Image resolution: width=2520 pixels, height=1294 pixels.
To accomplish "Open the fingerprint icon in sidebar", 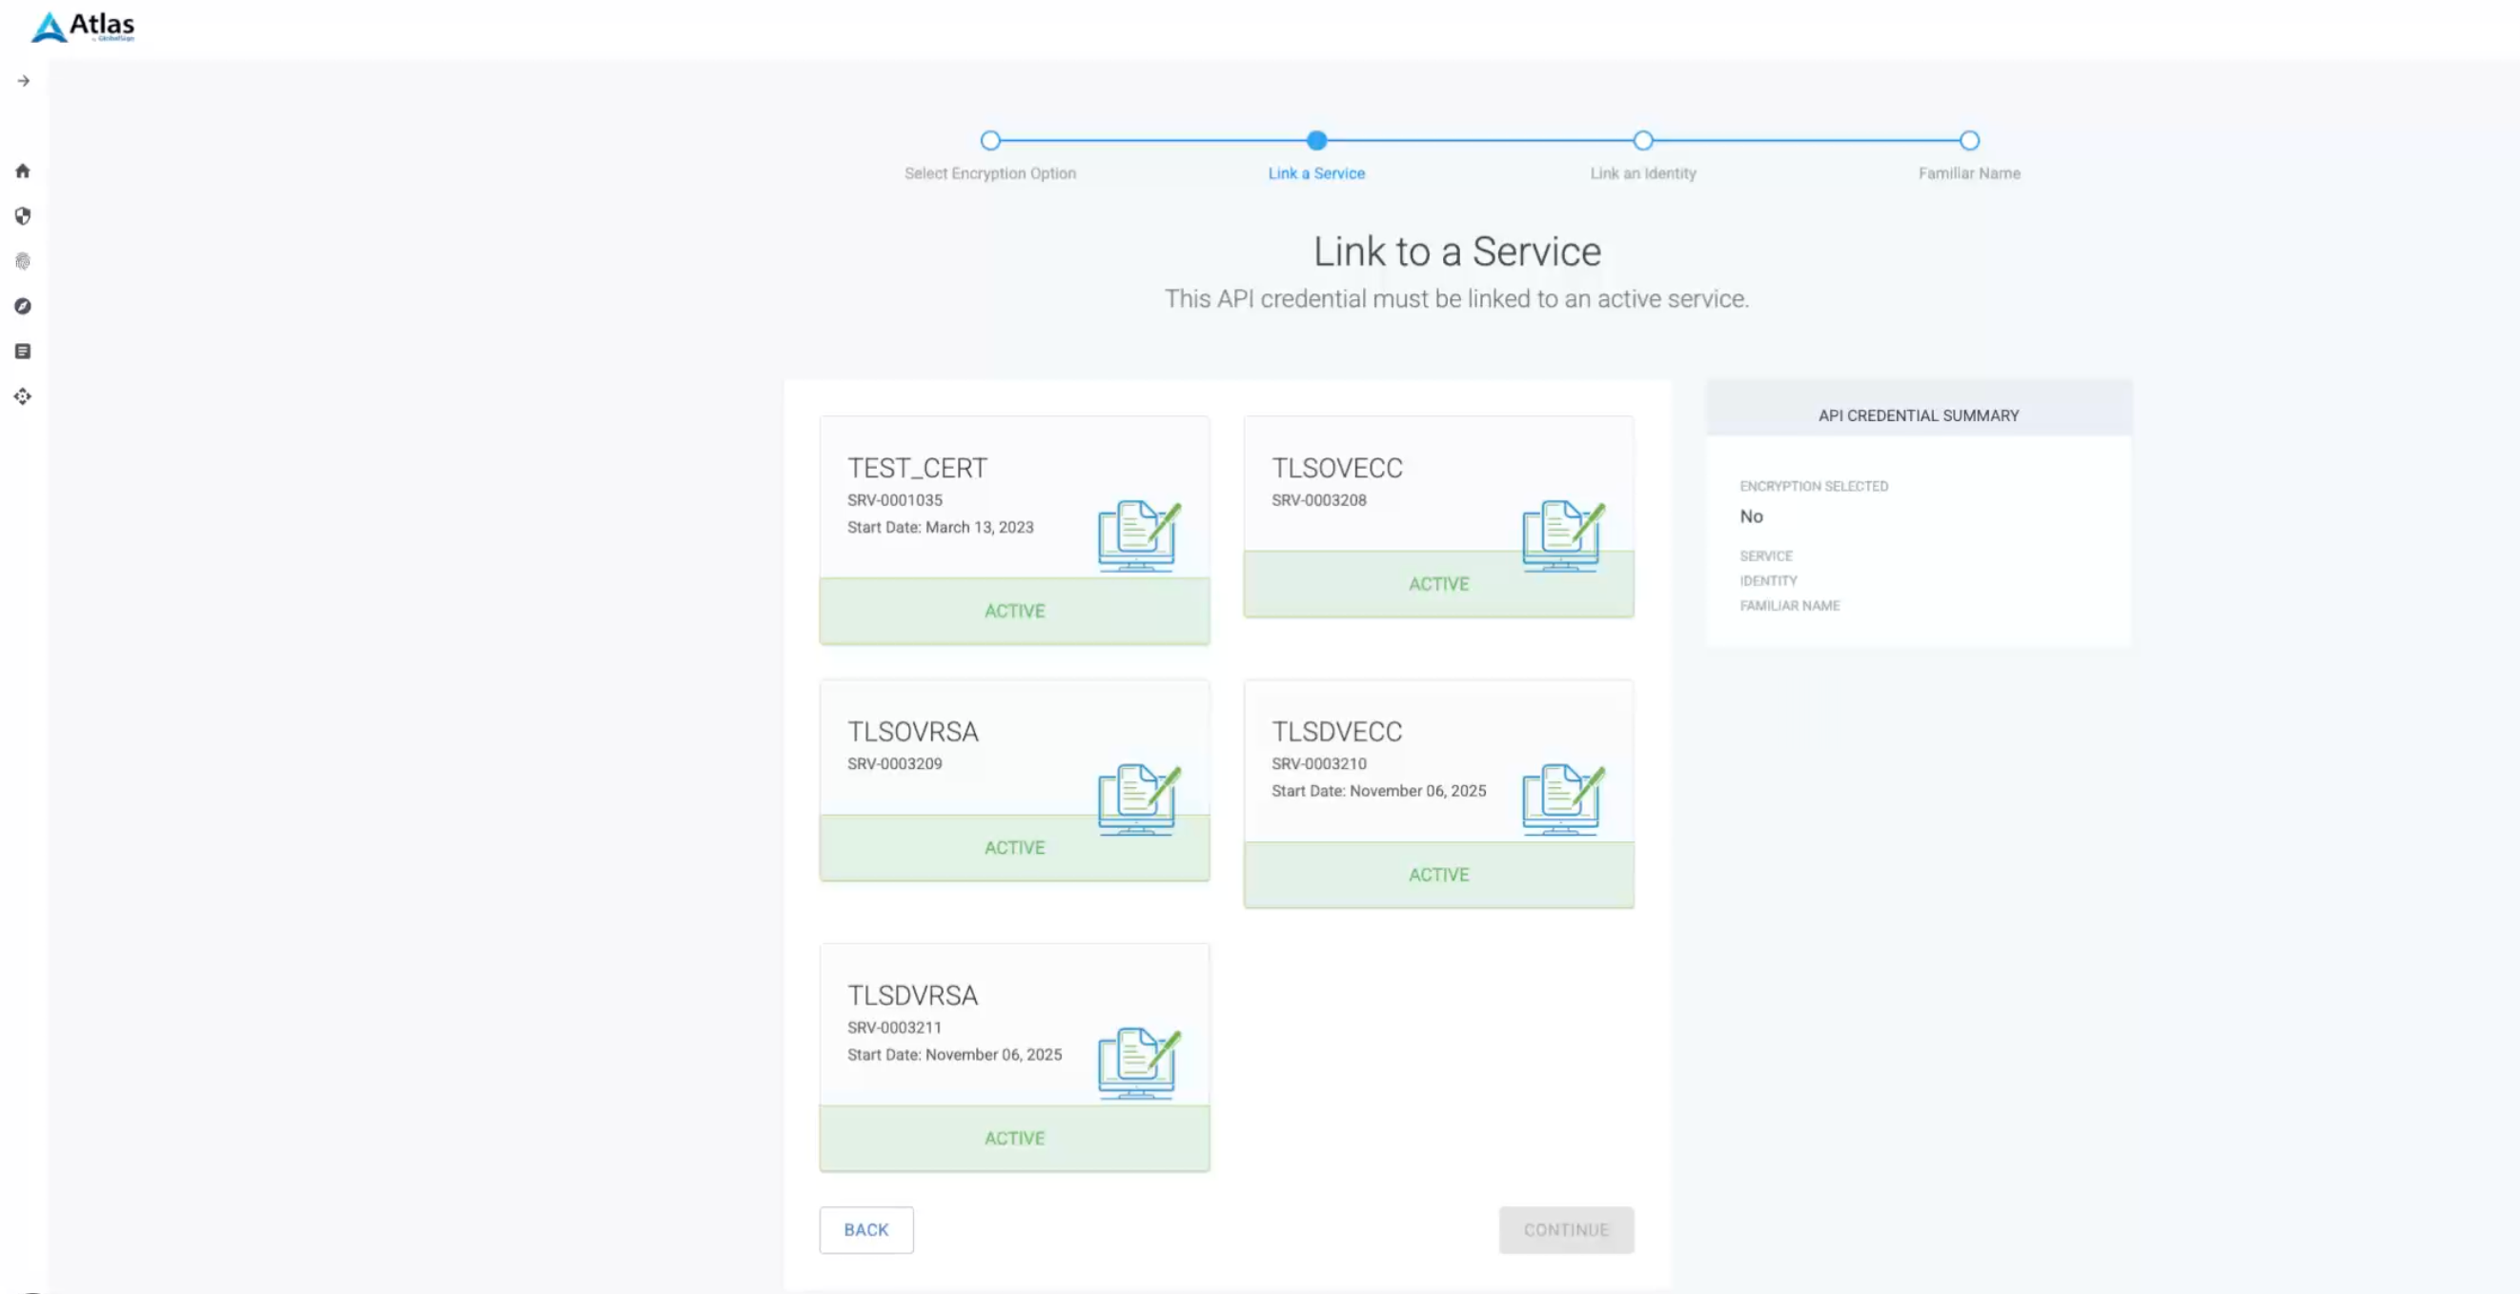I will pyautogui.click(x=23, y=261).
